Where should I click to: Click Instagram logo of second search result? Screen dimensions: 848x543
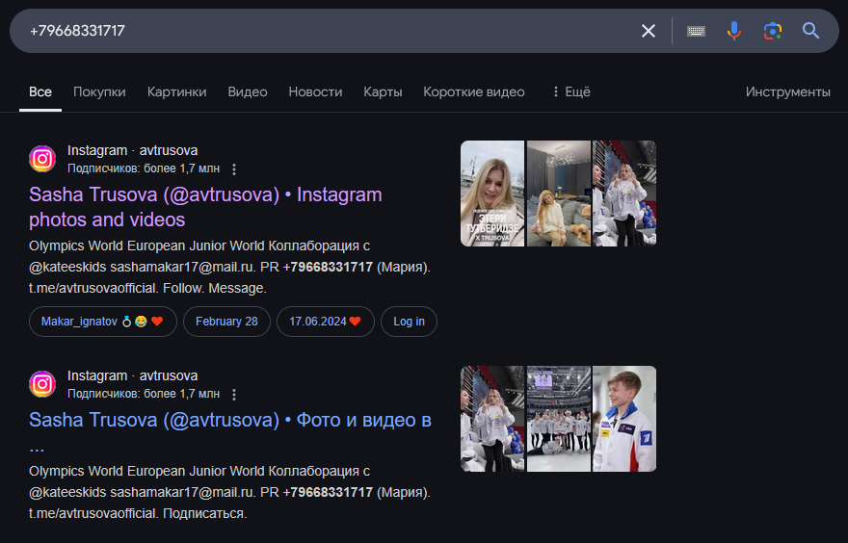click(42, 384)
